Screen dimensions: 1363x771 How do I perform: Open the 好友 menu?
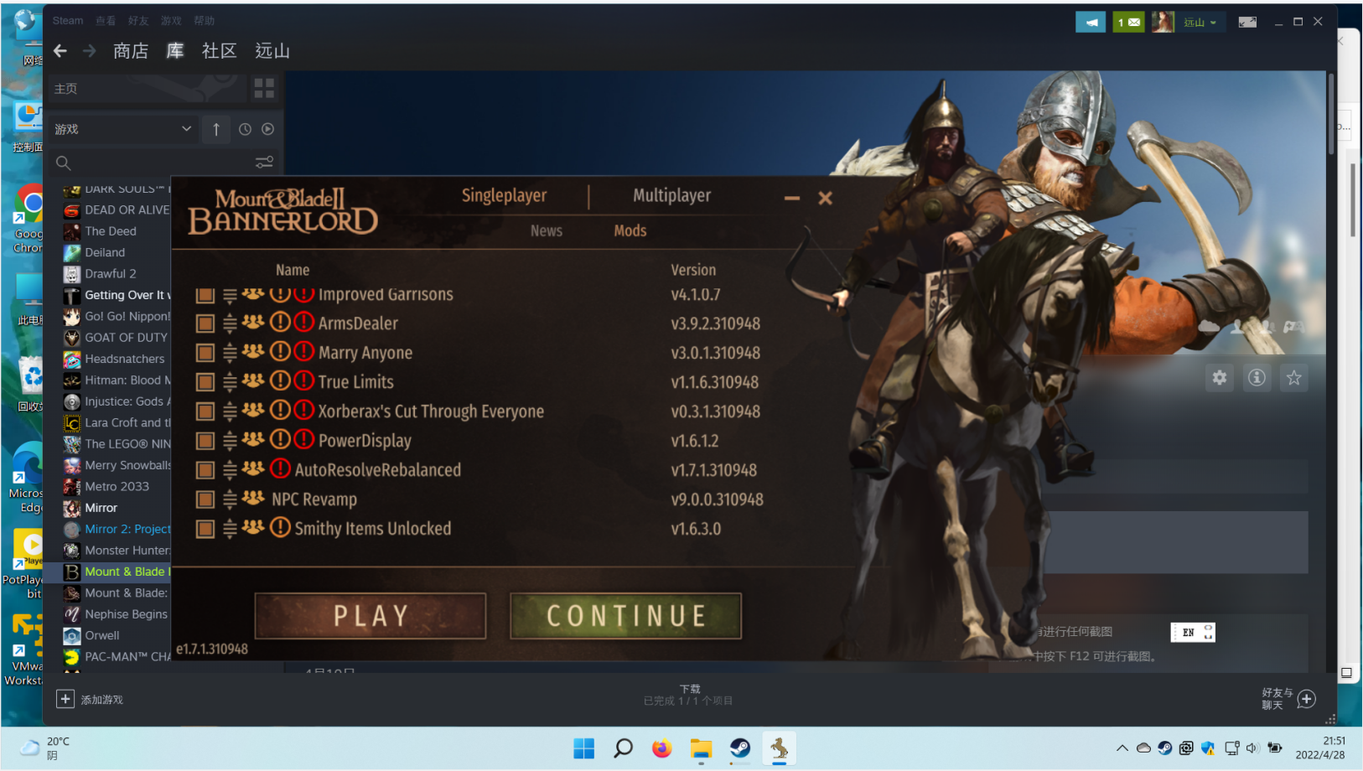coord(138,21)
